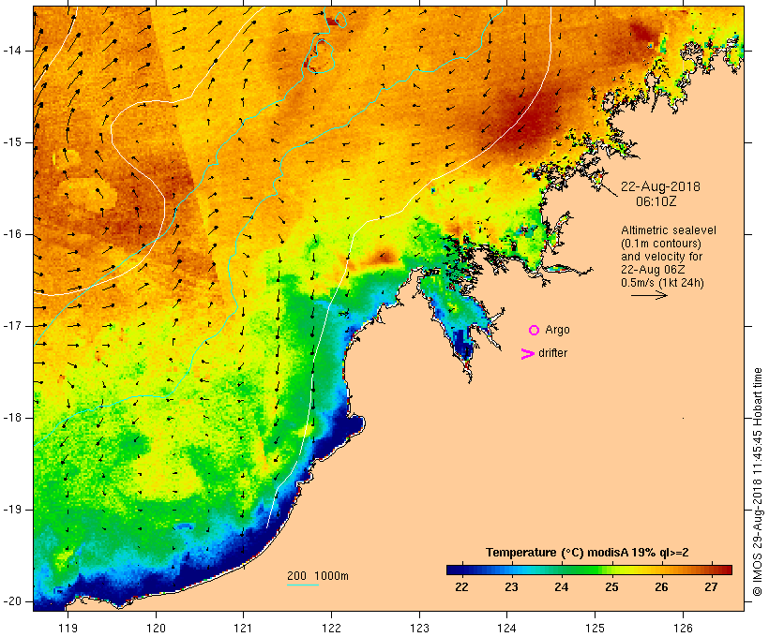Viewport: 769px width, 637px height.
Task: Click the latitude axis label -17
Action: pos(11,326)
